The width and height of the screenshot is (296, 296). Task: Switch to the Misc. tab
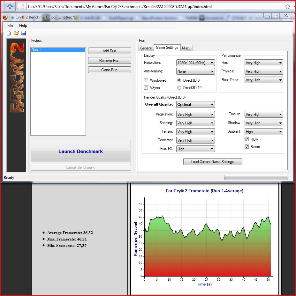pyautogui.click(x=186, y=48)
